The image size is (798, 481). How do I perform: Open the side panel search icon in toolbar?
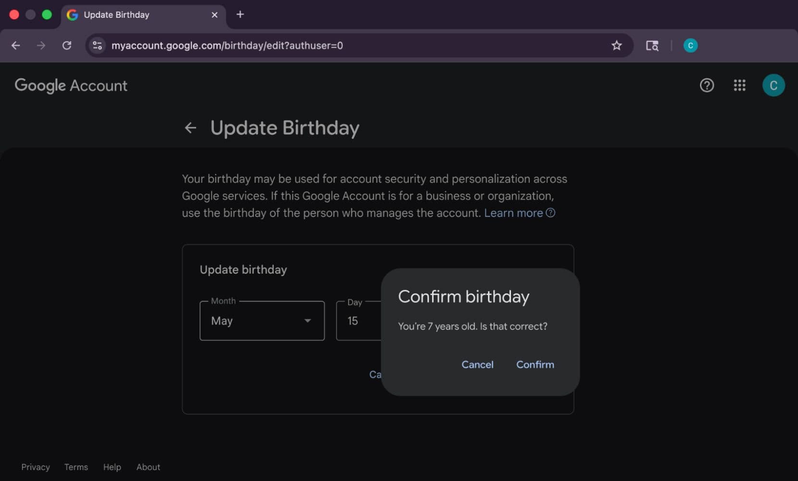[652, 46]
